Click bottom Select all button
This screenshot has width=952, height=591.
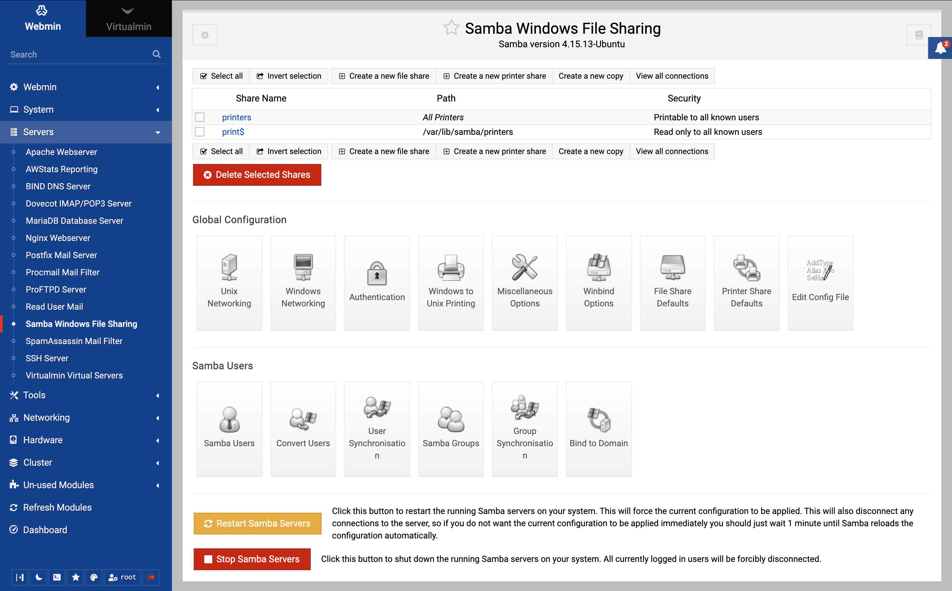pyautogui.click(x=221, y=151)
